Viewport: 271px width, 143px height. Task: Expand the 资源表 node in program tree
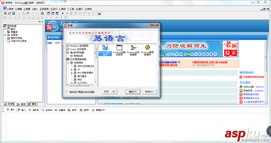point(5,35)
